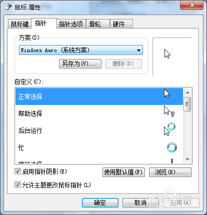Toggle the 允许主题更改鼠标指针 checkbox
The width and height of the screenshot is (207, 215).
coord(17,185)
